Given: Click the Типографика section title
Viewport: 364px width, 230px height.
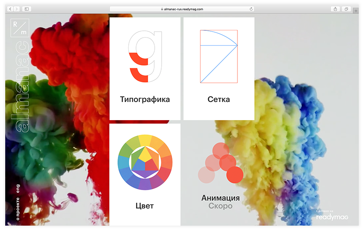Looking at the screenshot, I should click(145, 99).
